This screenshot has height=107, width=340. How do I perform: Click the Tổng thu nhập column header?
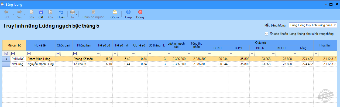[197, 45]
